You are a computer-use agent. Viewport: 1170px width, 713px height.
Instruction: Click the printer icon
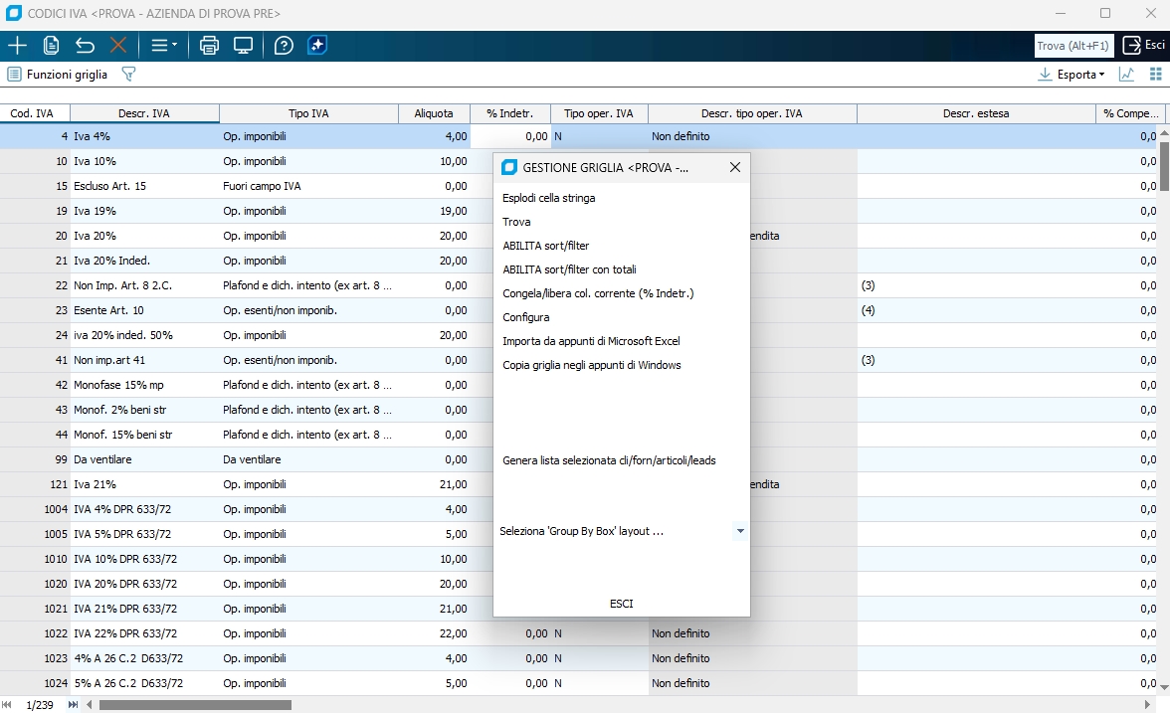click(x=209, y=46)
